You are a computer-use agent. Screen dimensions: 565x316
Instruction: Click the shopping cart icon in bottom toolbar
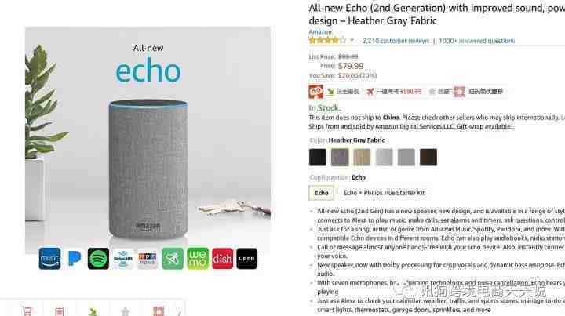tap(27, 311)
